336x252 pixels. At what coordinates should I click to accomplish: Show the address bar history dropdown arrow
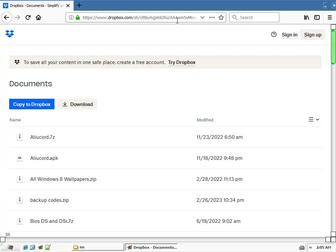[x=202, y=18]
